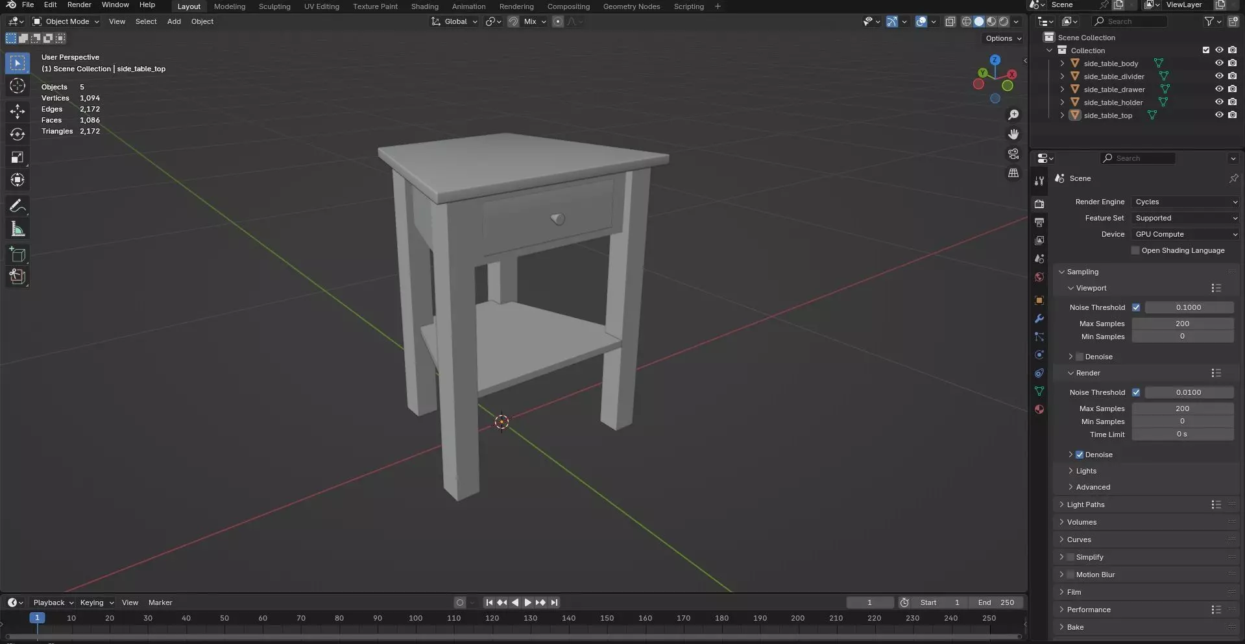The image size is (1245, 644).
Task: Switch to the Modeling workspace tab
Action: point(230,6)
